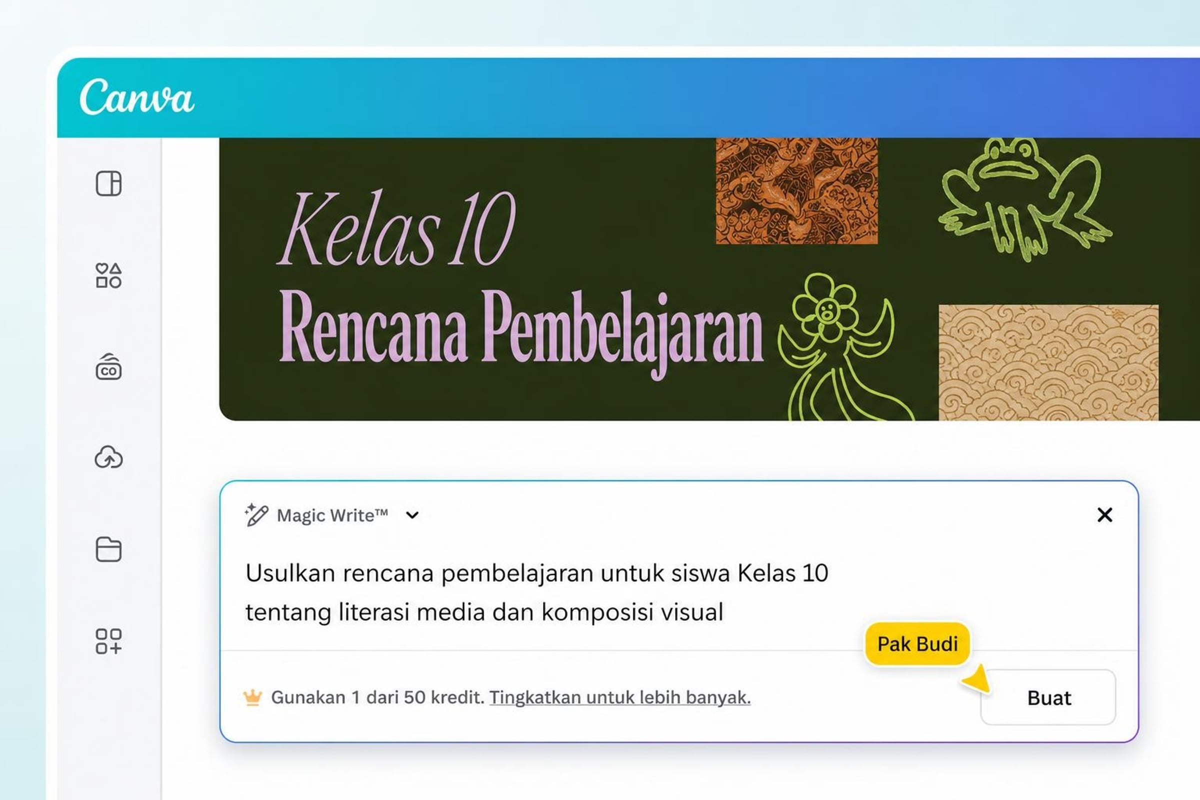Open the Uploads cloud sidebar icon
The image size is (1200, 800).
(108, 457)
